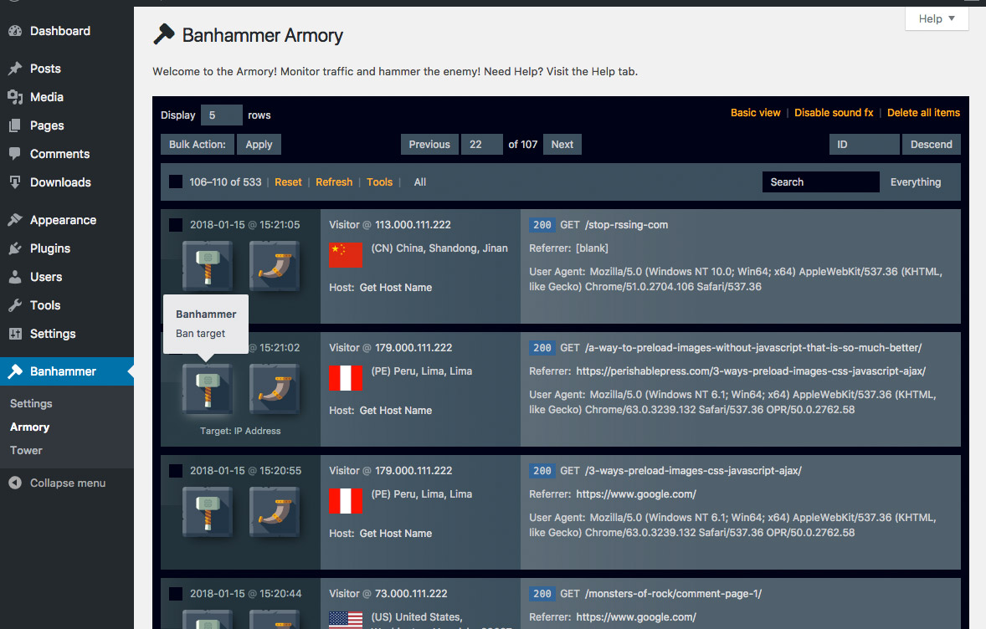This screenshot has height=629, width=986.
Task: Click the Plugins plug icon
Action: [x=15, y=248]
